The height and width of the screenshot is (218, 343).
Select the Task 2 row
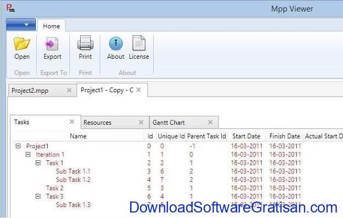pos(55,188)
